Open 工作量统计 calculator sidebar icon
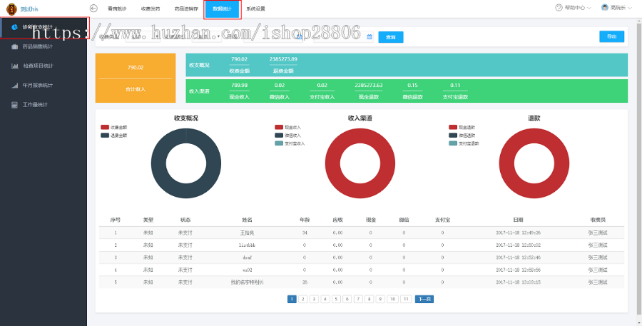The height and width of the screenshot is (326, 642). 14,105
